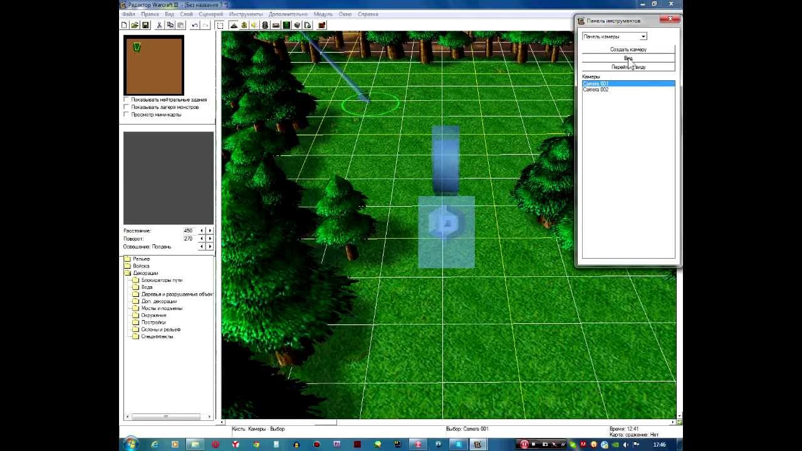Decrease Поворот with left arrow
Viewport: 802px width, 451px height.
202,239
